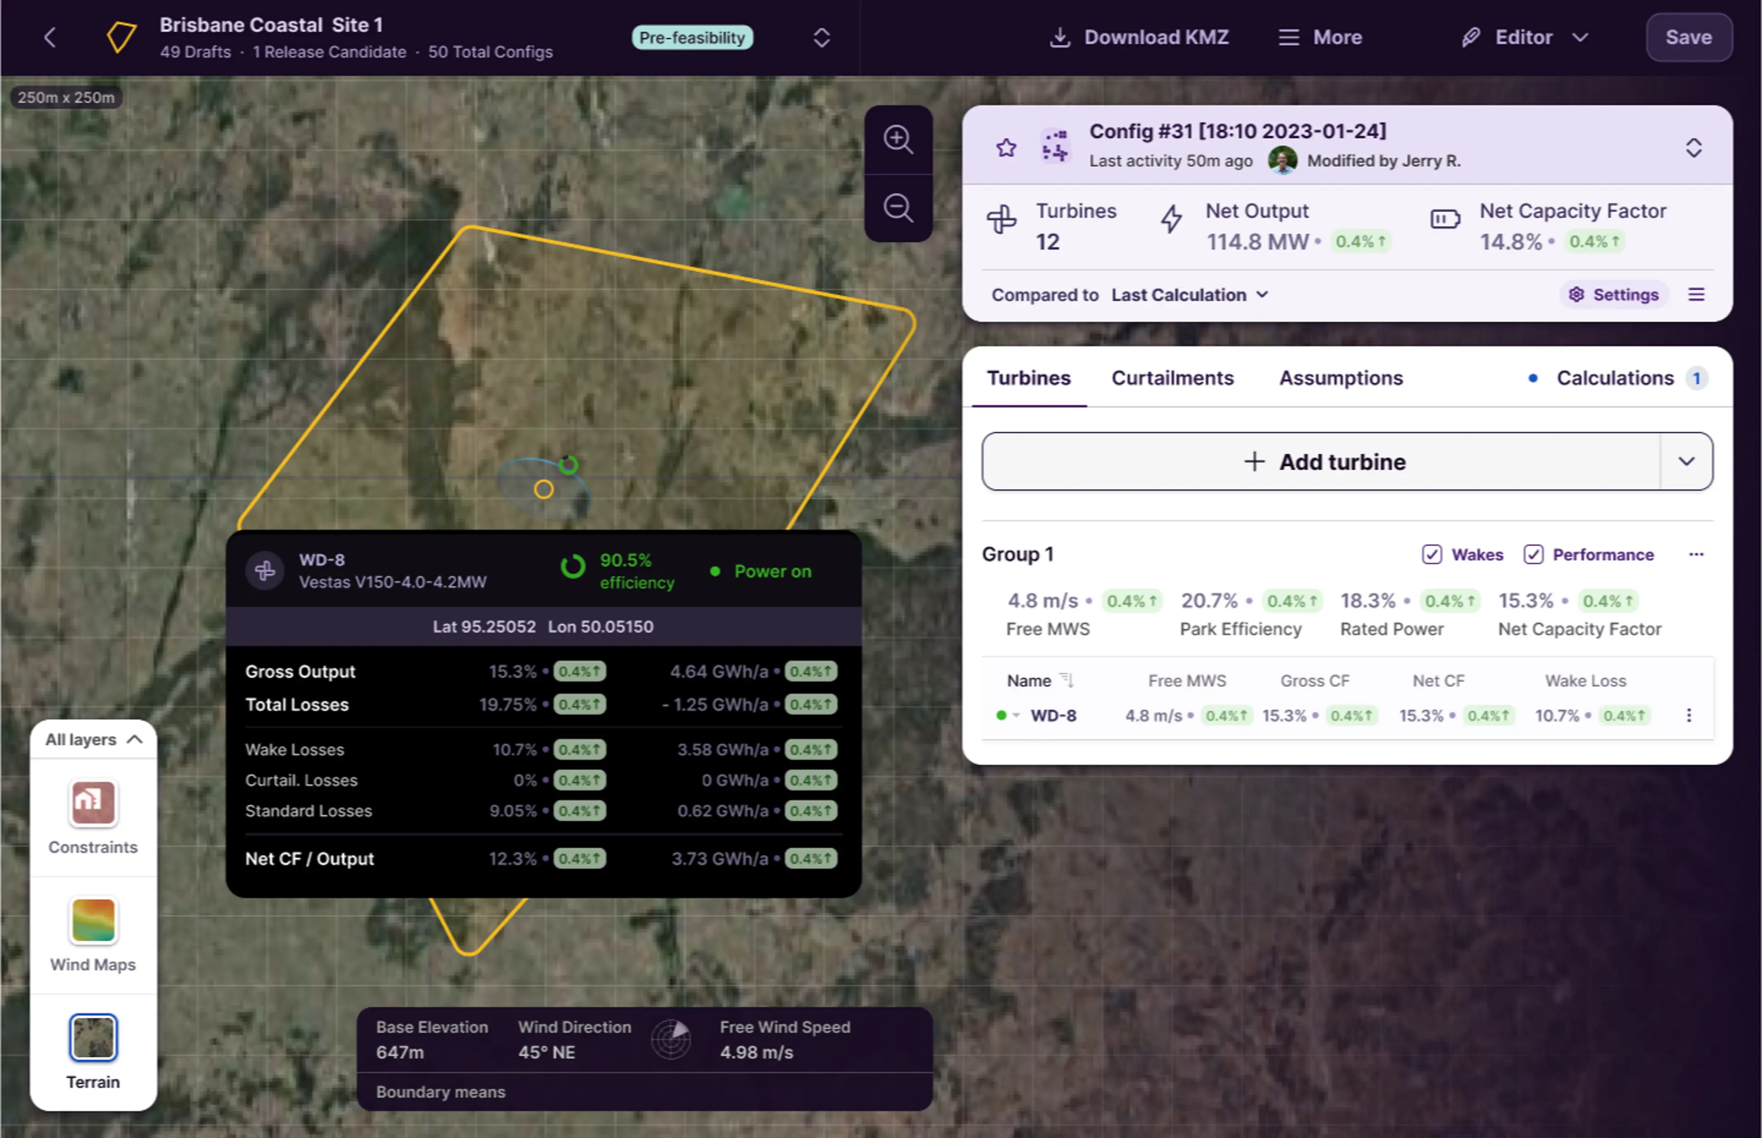Click the Name column sort icon
1762x1138 pixels.
pos(1066,680)
